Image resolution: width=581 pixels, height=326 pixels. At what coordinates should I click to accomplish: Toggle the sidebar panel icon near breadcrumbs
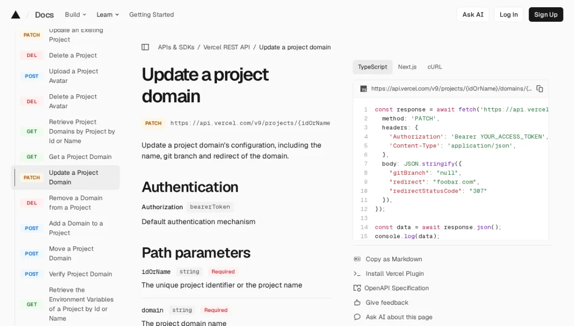(145, 47)
